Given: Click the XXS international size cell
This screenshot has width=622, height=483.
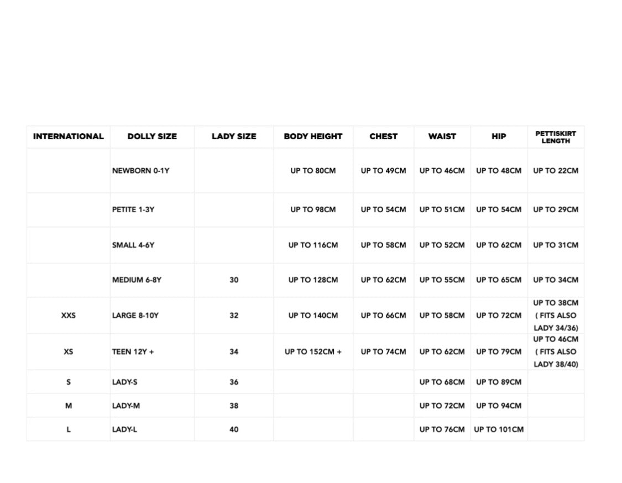Looking at the screenshot, I should 68,316.
